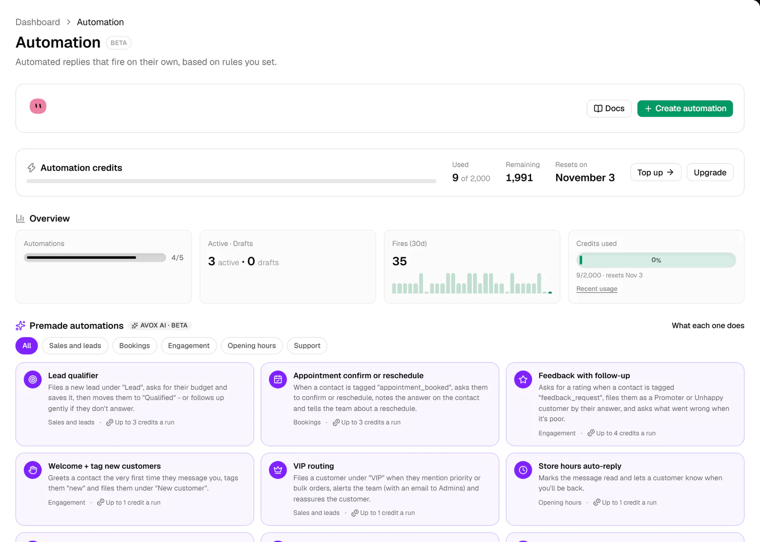Click the credits icon on Feedback card
The width and height of the screenshot is (760, 542).
coord(591,433)
